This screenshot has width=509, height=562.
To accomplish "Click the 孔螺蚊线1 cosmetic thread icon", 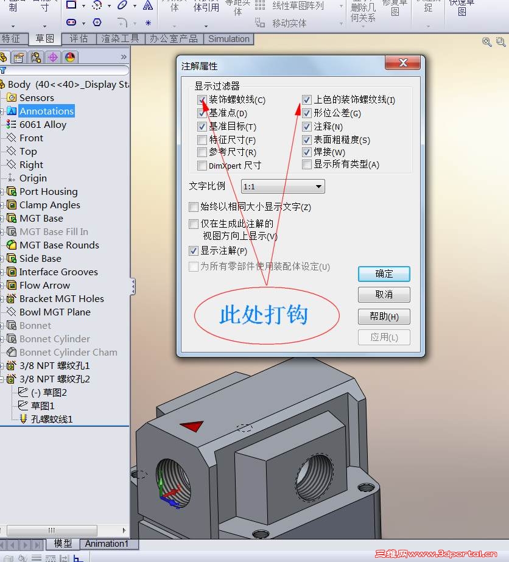I will pyautogui.click(x=23, y=419).
